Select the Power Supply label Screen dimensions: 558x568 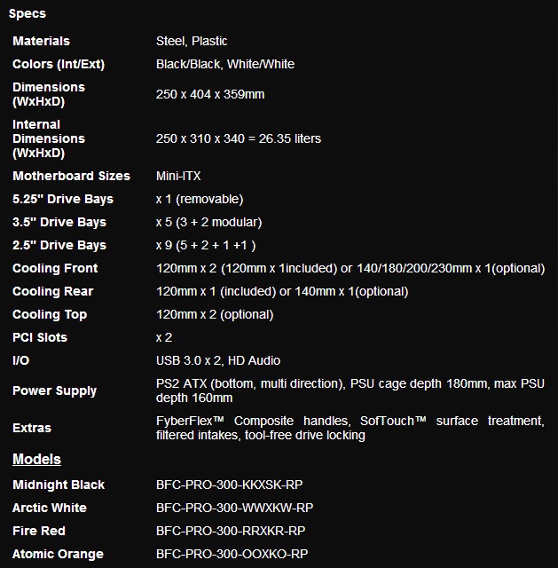click(x=54, y=390)
